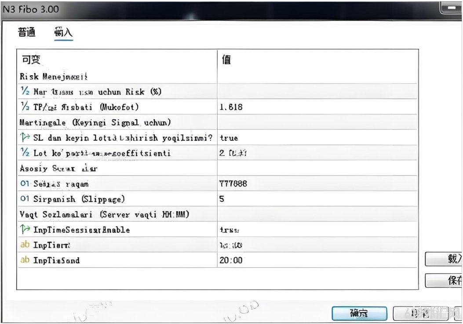Click the fraction icon beside the Risk (%) row
Viewport: 463px width, 324px height.
click(25, 91)
